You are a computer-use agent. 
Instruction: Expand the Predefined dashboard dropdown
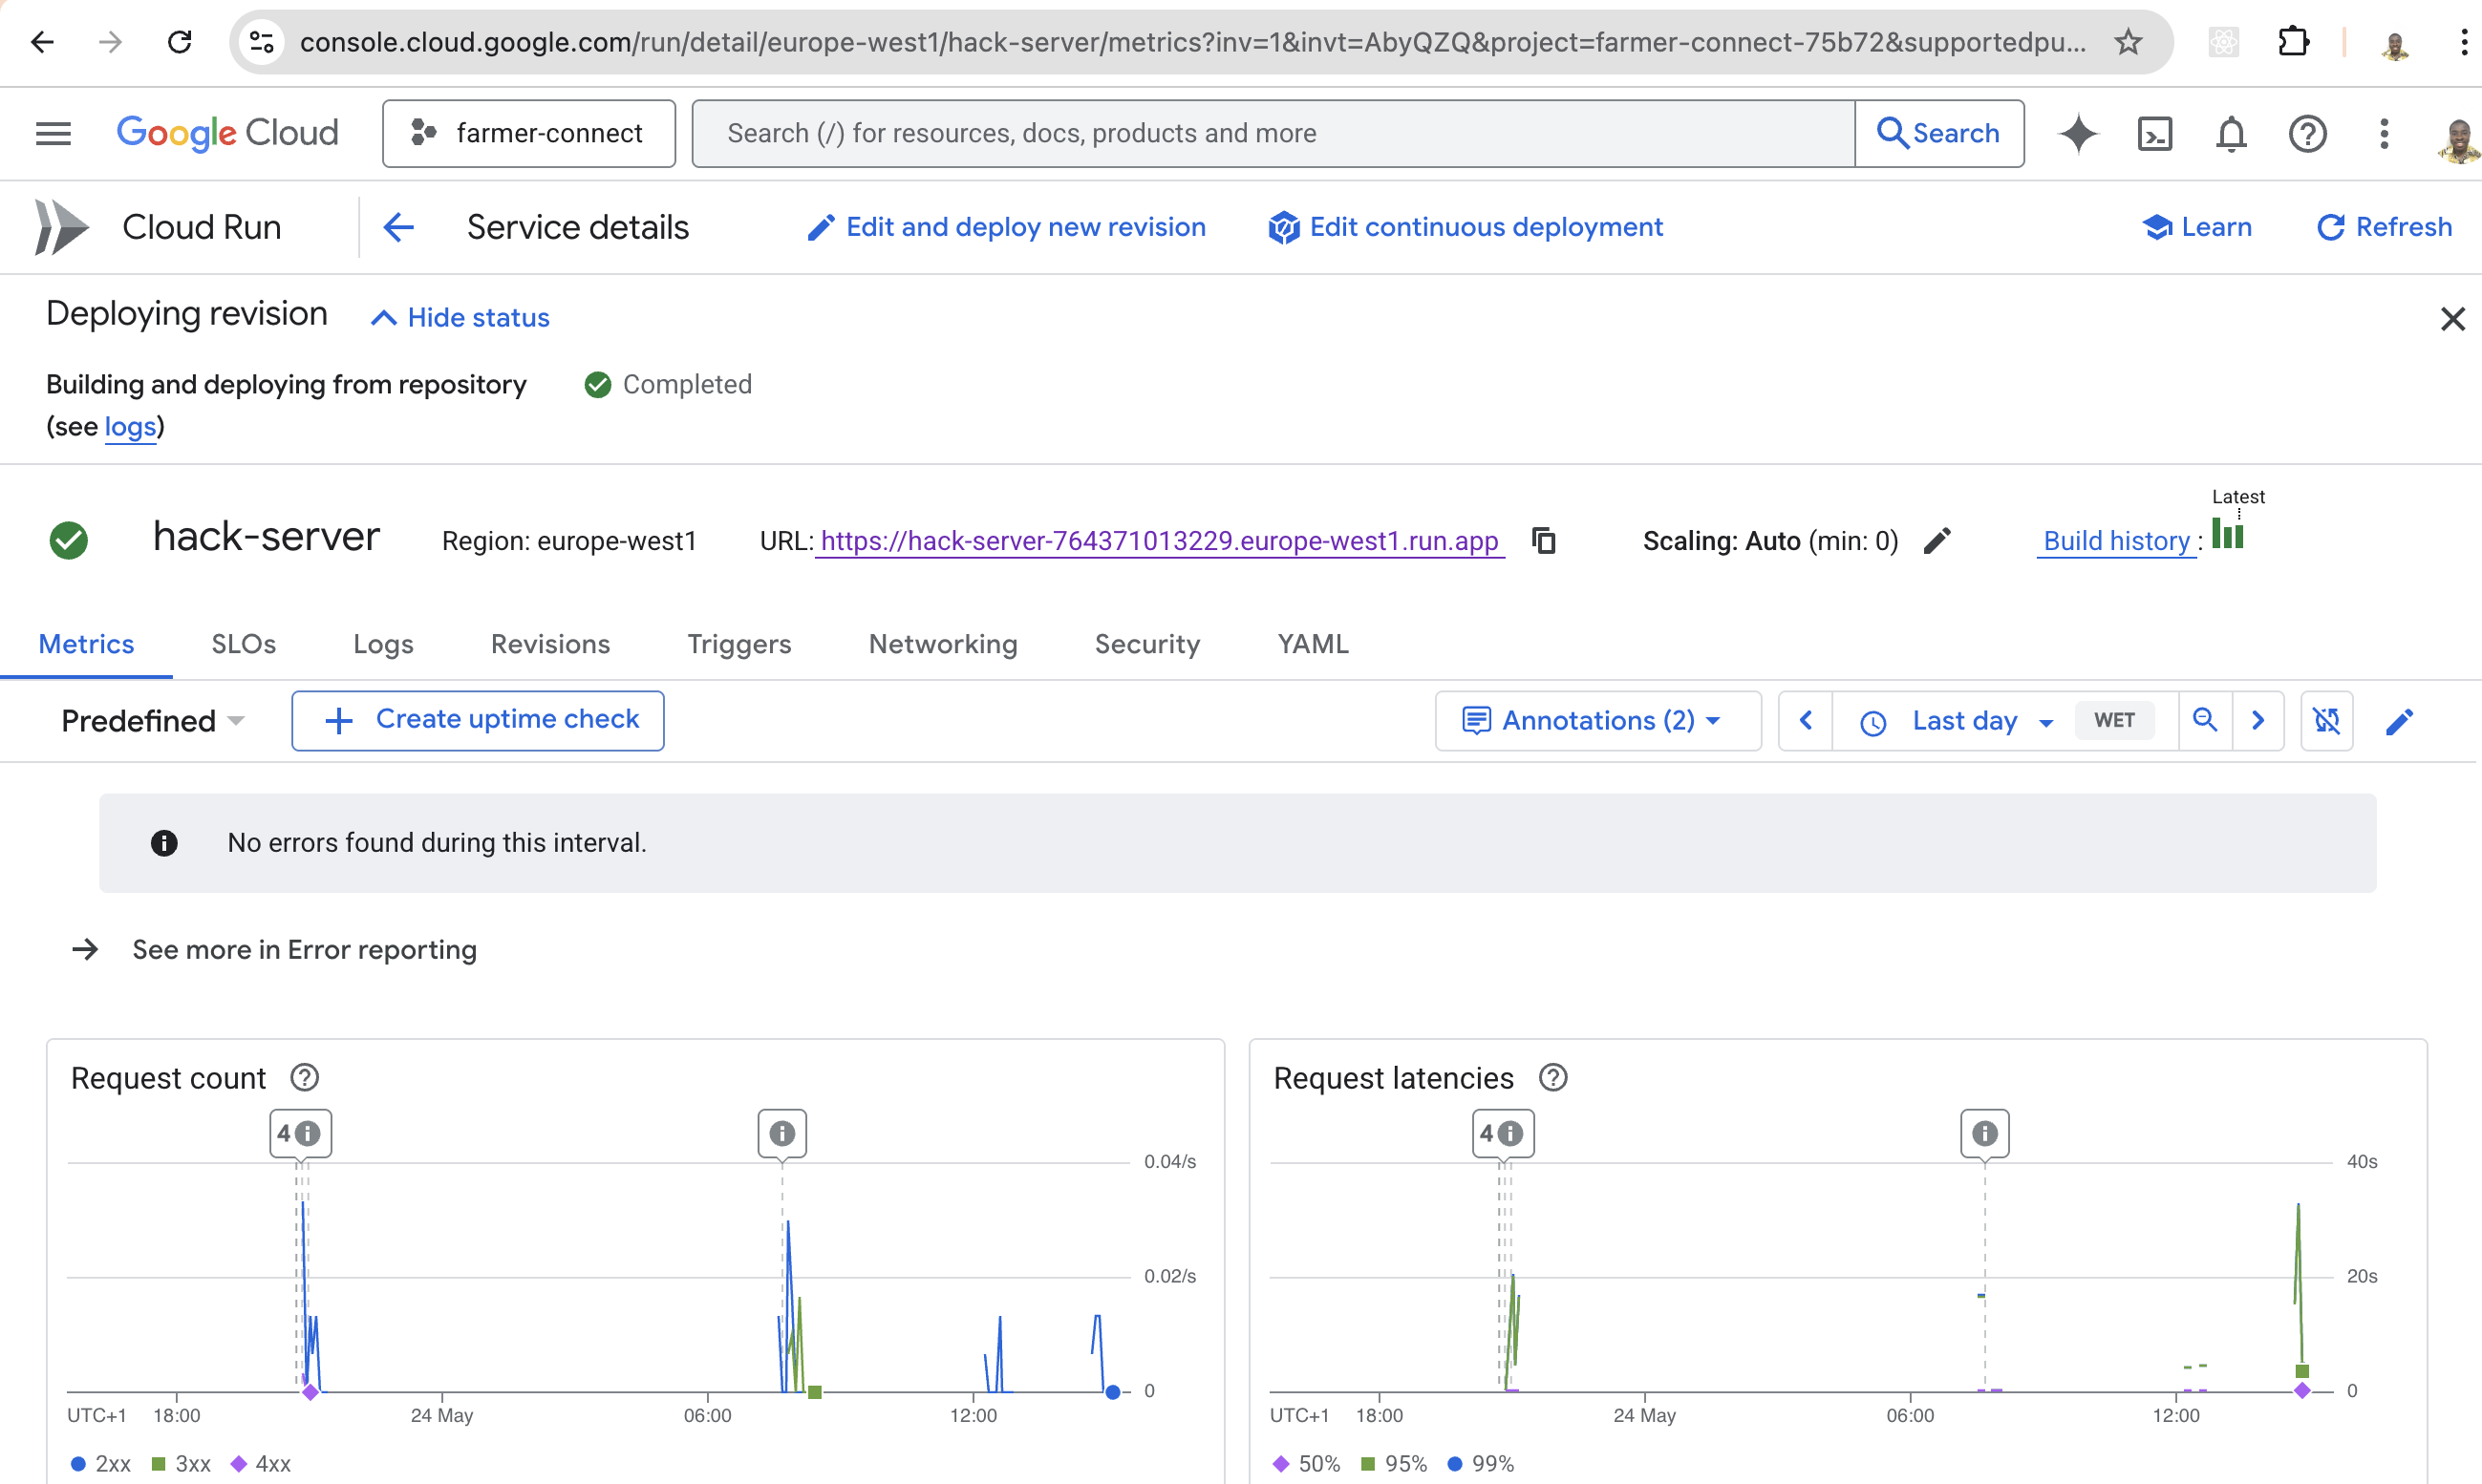[x=152, y=721]
